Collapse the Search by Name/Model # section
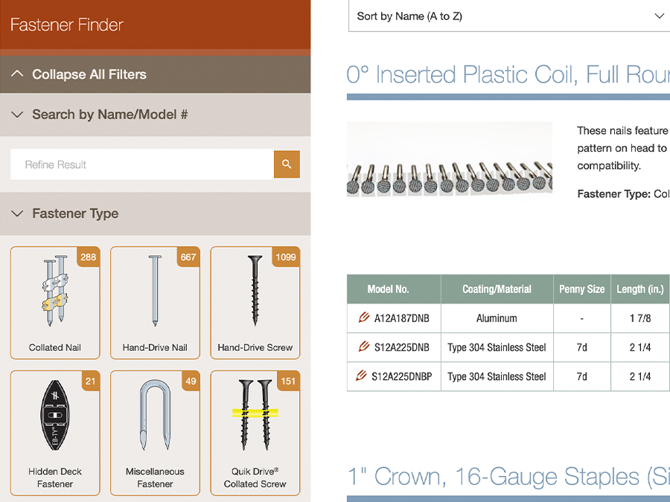The height and width of the screenshot is (502, 670). click(x=109, y=115)
